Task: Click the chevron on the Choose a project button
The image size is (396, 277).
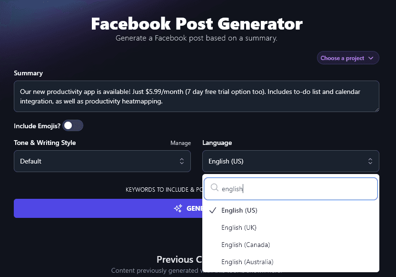Action: tap(371, 58)
